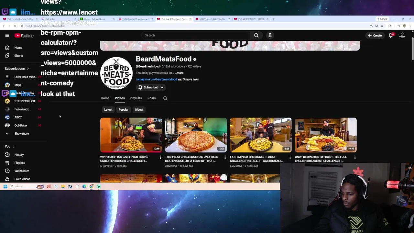Open the account avatar menu
The image size is (414, 233).
[x=402, y=35]
